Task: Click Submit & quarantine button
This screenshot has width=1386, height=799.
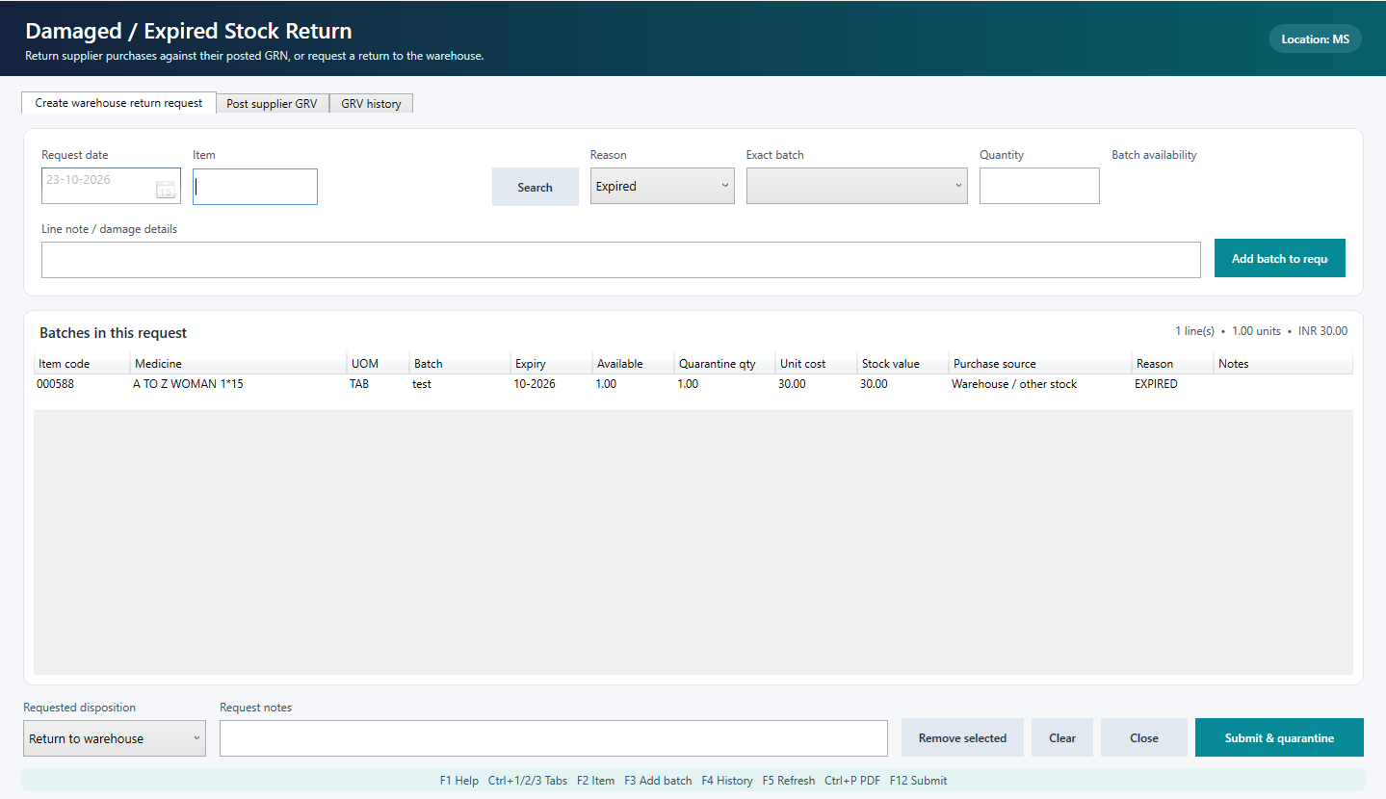Action: click(1279, 737)
